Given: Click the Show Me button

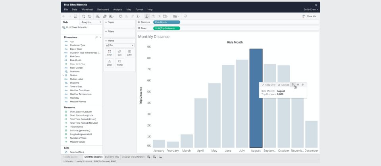Looking at the screenshot, I should (x=309, y=16).
